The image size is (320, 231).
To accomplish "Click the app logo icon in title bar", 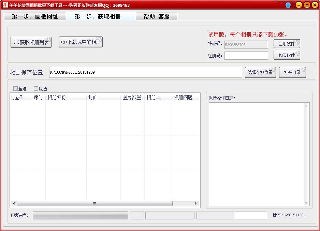I will (x=5, y=5).
